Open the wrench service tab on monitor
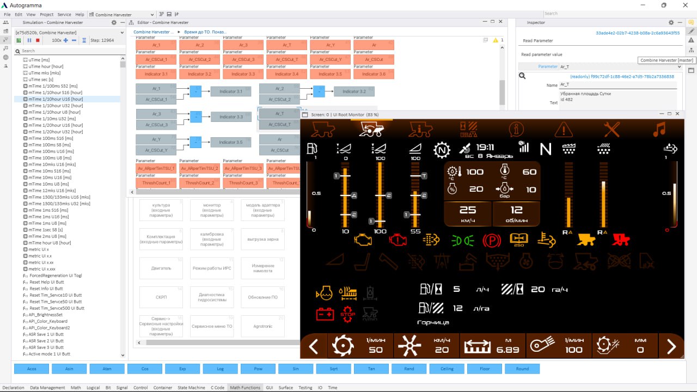697x392 pixels. coord(612,130)
